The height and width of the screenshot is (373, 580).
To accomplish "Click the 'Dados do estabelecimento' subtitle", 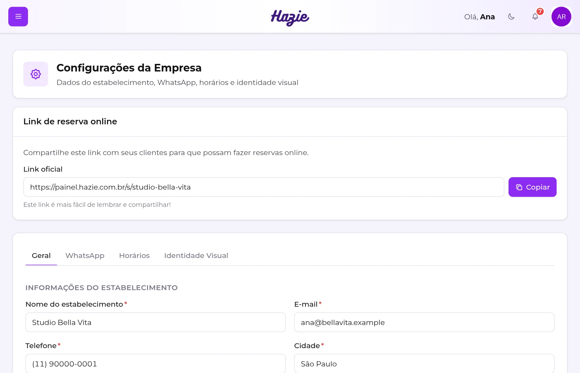I will (x=177, y=83).
